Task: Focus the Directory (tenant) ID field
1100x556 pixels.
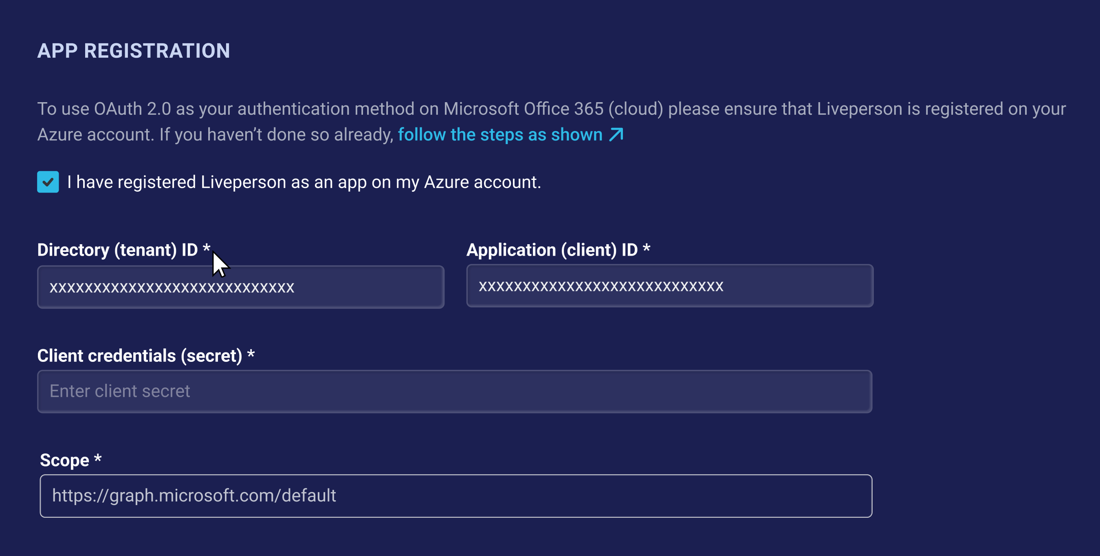Action: coord(241,287)
